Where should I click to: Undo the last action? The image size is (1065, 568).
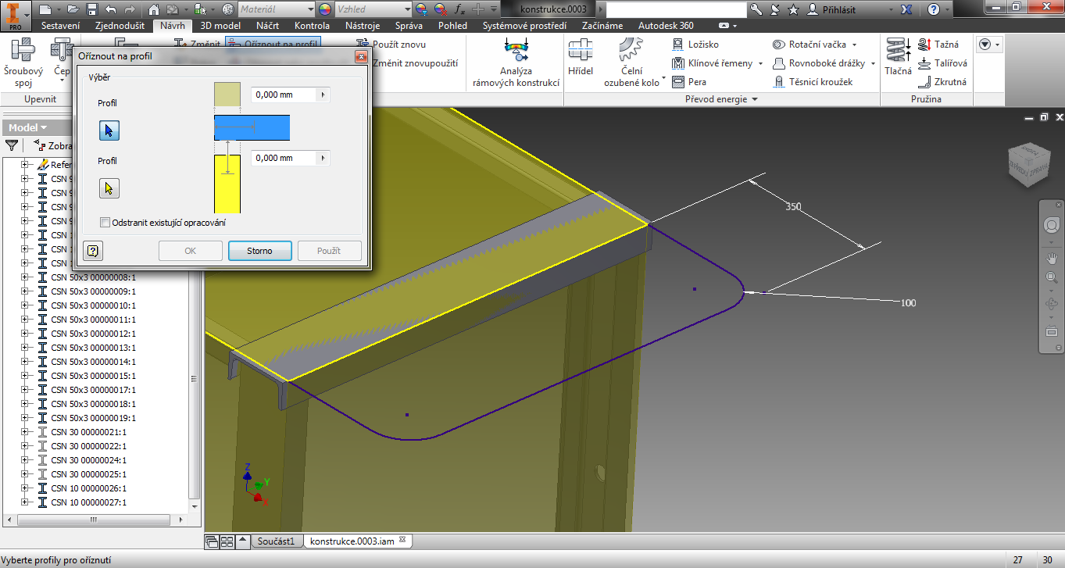[x=110, y=9]
